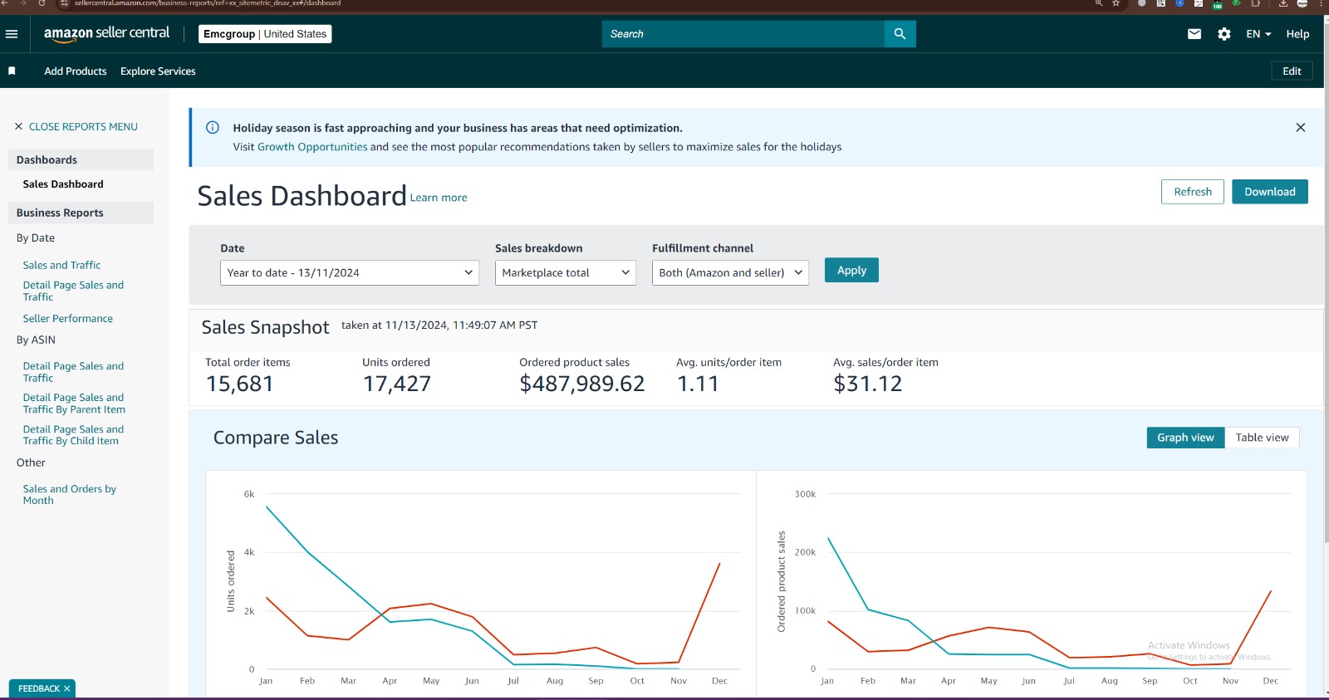Open Detail Page Sales and Traffic By Parent Item

pos(74,404)
